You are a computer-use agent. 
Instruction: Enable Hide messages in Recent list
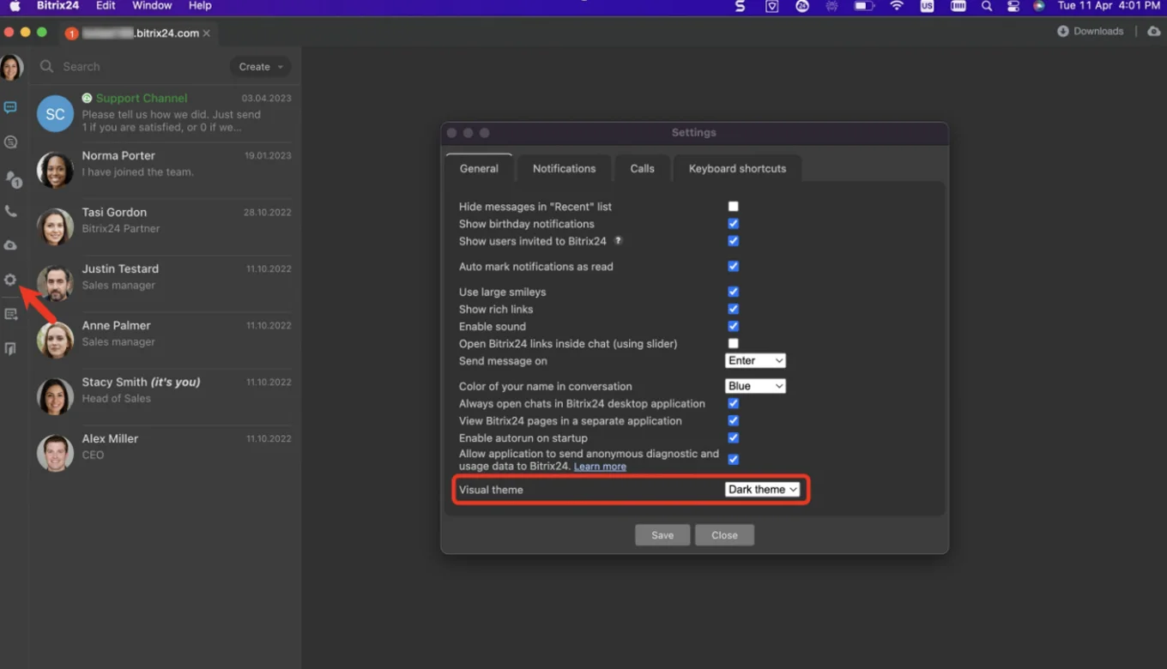point(733,206)
